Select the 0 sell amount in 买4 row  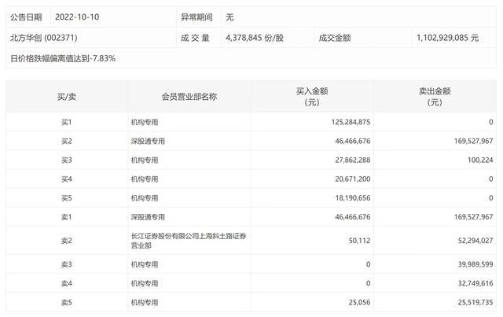pos(490,179)
